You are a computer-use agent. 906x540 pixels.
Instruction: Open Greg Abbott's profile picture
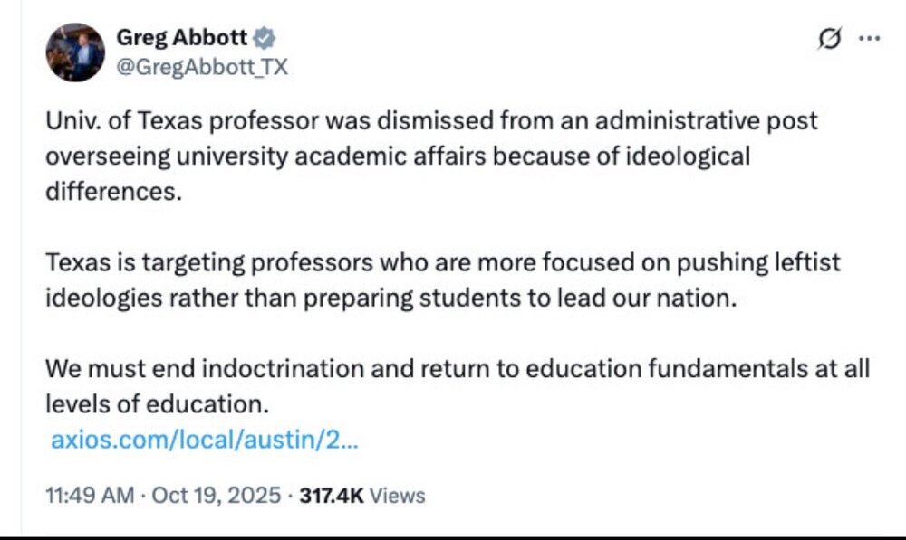[x=75, y=52]
